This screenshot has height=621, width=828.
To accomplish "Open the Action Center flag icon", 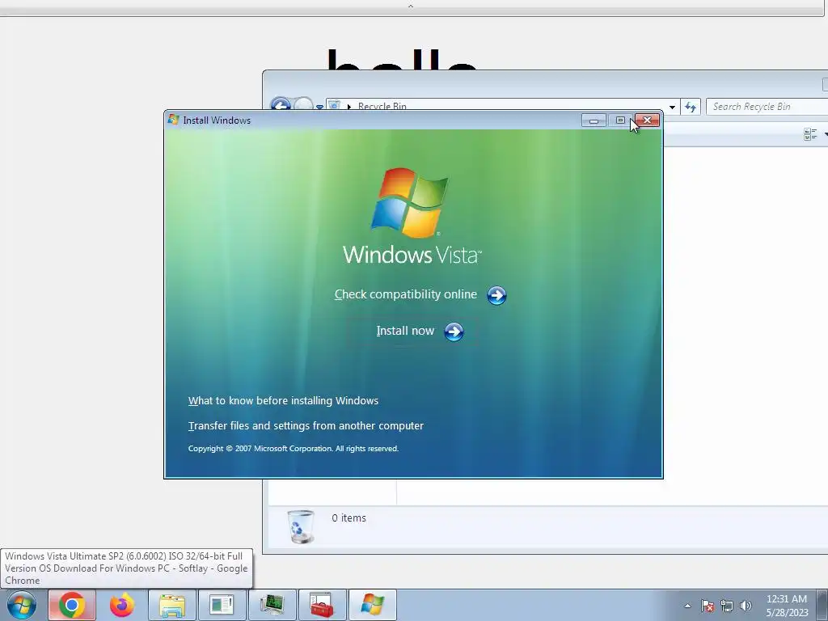I will pyautogui.click(x=708, y=606).
